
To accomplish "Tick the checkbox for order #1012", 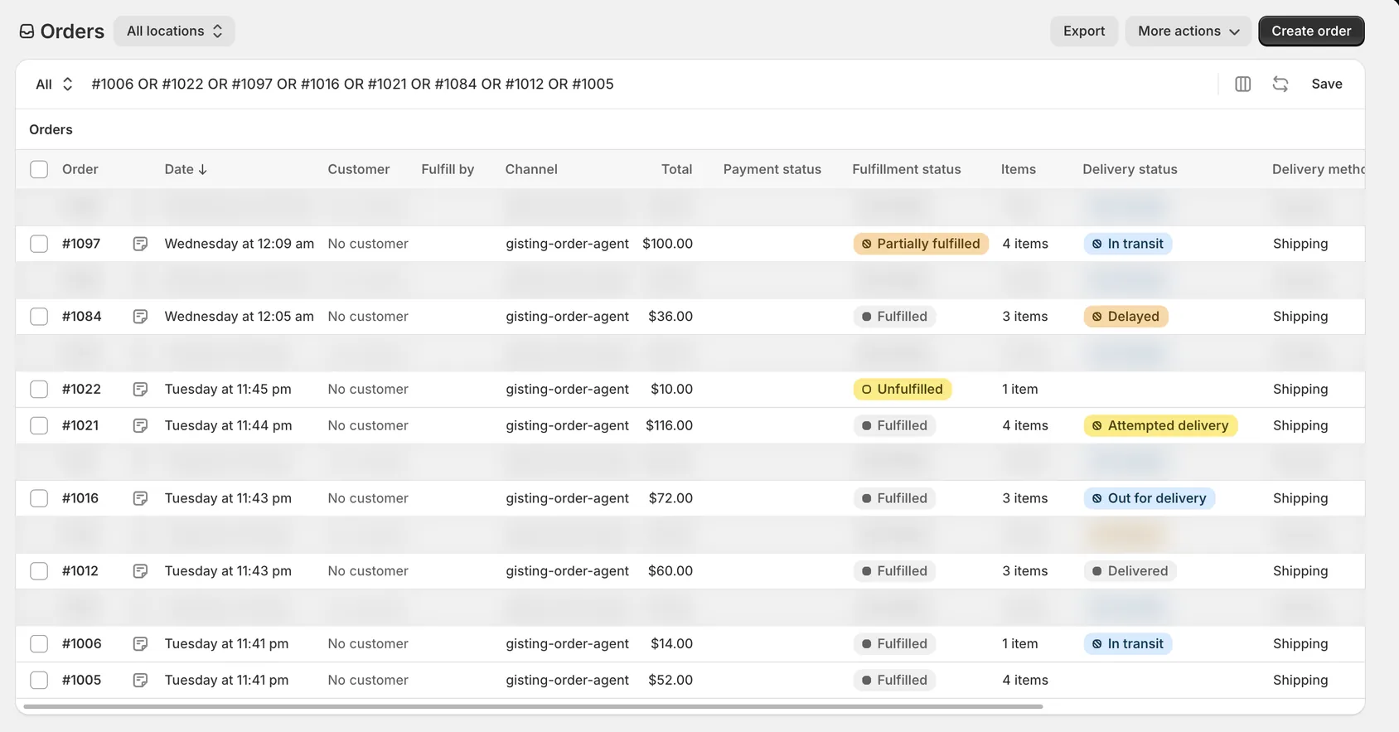I will pyautogui.click(x=39, y=571).
